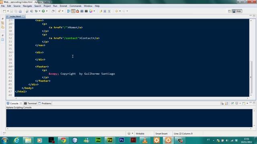Toggle the Show Outline list icon
The image size is (257, 144).
[x=69, y=11]
